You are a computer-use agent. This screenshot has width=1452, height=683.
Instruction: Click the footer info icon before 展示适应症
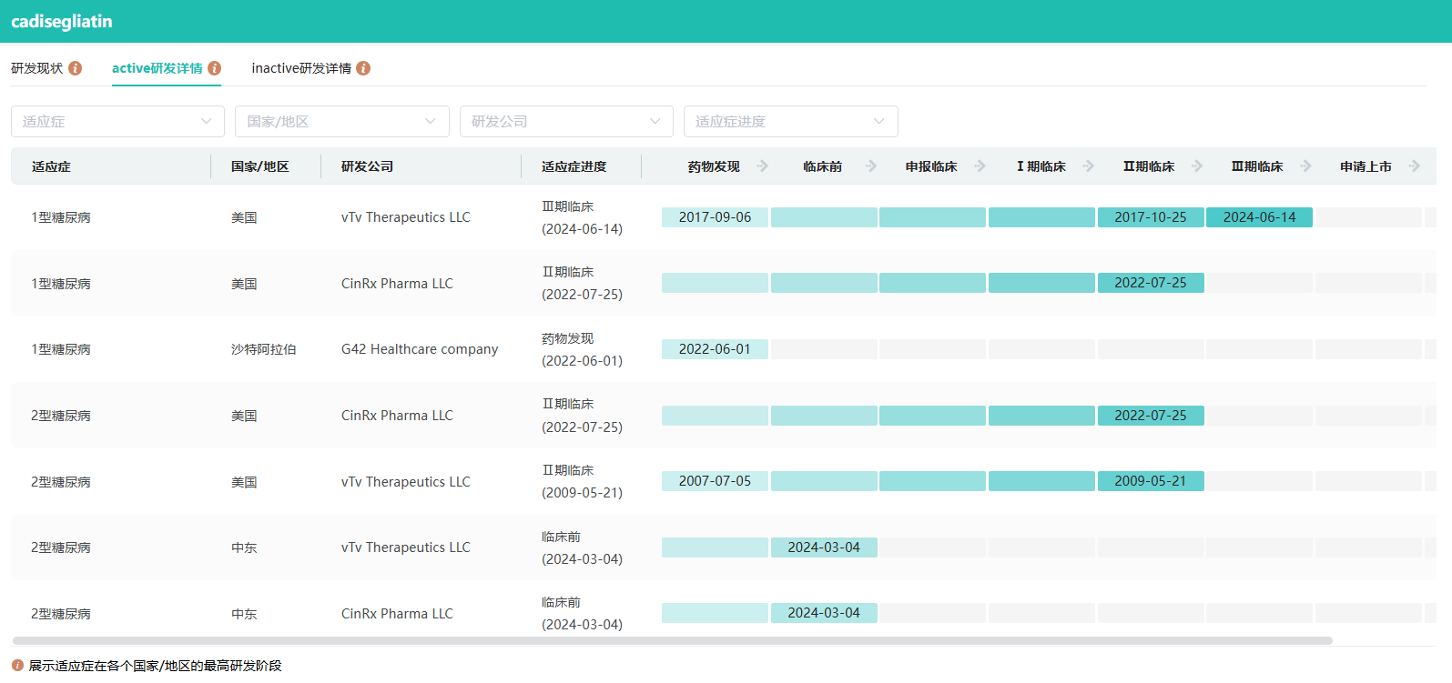tap(17, 666)
